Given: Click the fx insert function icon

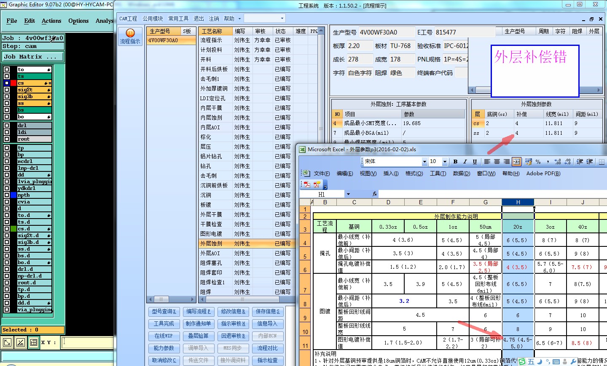Looking at the screenshot, I should coord(375,194).
